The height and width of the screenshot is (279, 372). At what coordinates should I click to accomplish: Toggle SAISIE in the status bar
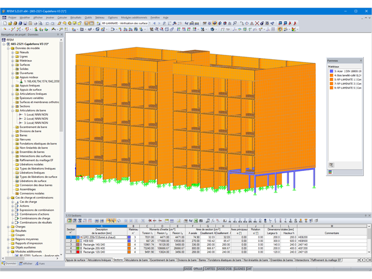[x=188, y=269]
